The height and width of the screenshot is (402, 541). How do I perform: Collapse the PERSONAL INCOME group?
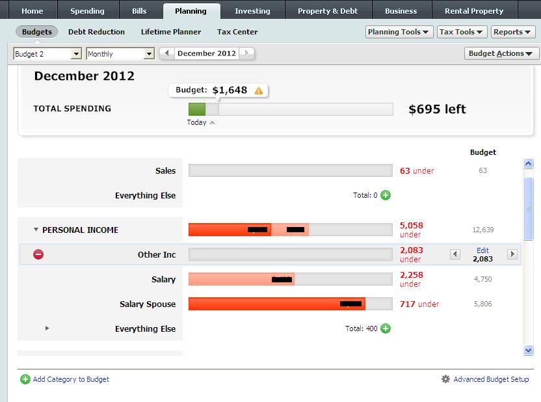pos(36,230)
